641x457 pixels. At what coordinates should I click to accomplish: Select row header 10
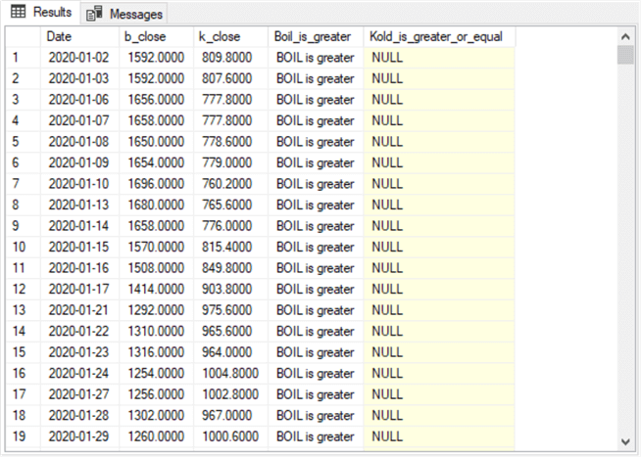[x=24, y=247]
